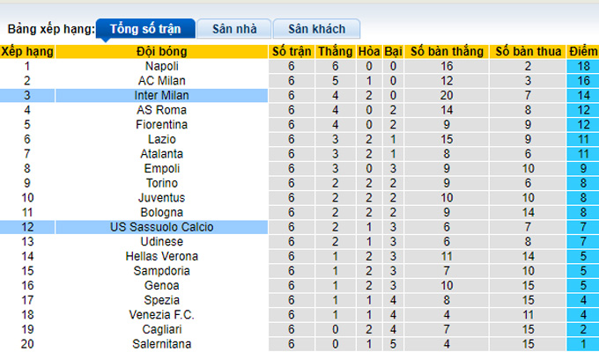The height and width of the screenshot is (352, 599).
Task: Open the AC Milan team link
Action: pyautogui.click(x=160, y=80)
